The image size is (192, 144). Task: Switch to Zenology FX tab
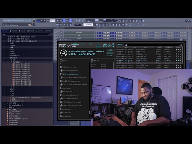pos(98,44)
